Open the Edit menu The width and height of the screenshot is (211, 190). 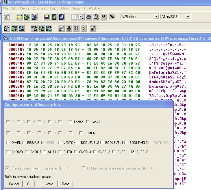pos(14,8)
